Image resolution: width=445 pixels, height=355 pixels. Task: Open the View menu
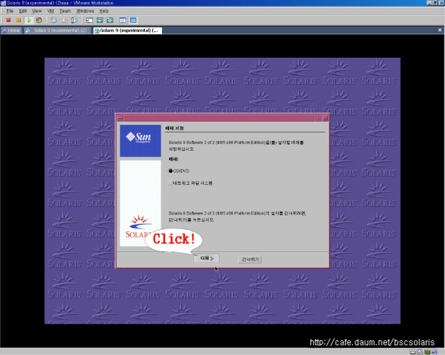coord(37,11)
